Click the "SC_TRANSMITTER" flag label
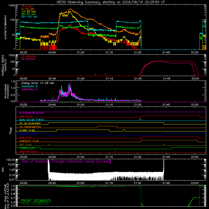 pos(30,127)
